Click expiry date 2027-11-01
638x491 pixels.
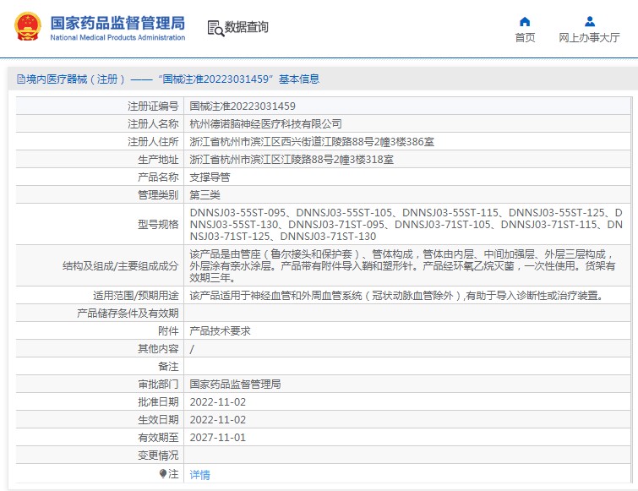[218, 437]
